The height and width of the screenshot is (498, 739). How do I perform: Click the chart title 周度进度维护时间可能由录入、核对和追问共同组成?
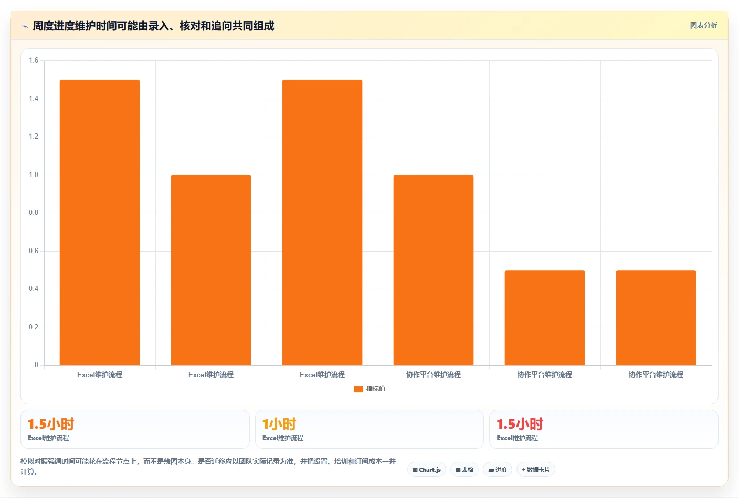(x=153, y=26)
